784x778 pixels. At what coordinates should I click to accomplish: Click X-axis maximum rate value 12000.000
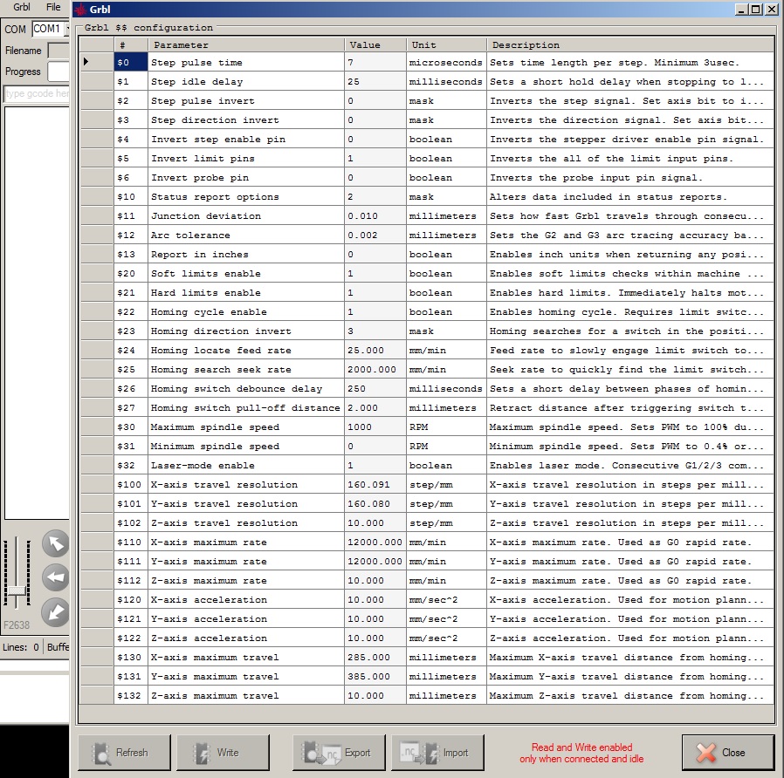pos(375,543)
